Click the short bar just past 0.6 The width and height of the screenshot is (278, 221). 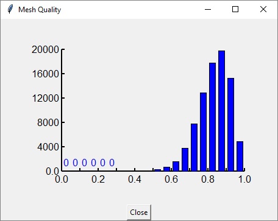pyautogui.click(x=176, y=166)
